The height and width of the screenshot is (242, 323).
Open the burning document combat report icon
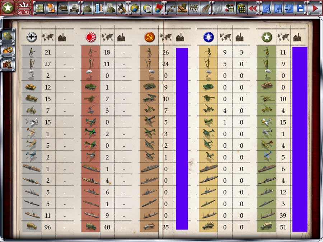[x=51, y=8]
